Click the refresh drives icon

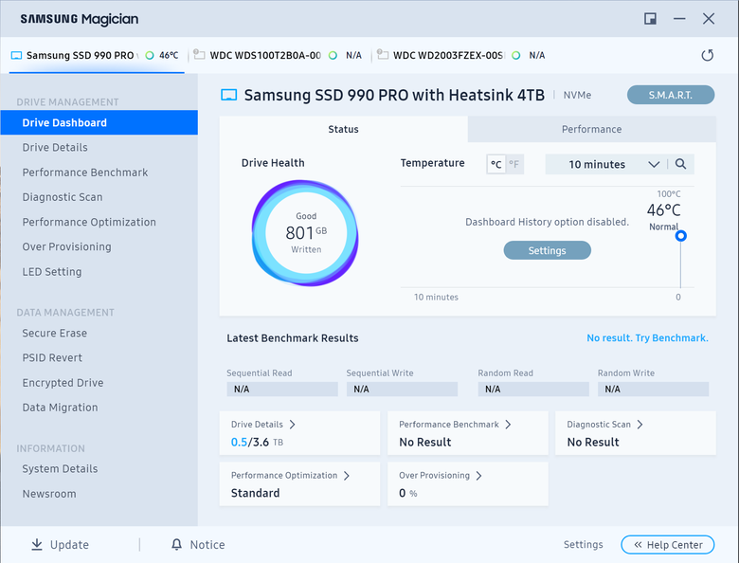click(x=707, y=55)
